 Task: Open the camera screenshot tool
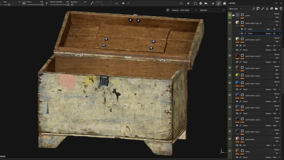point(225,4)
